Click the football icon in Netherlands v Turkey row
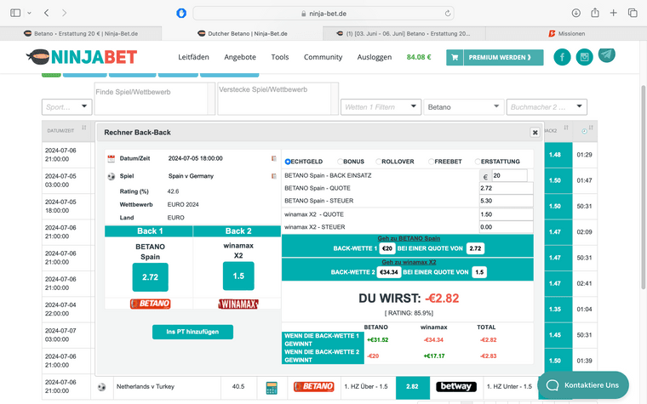Screen dimensions: 647x404 point(101,387)
